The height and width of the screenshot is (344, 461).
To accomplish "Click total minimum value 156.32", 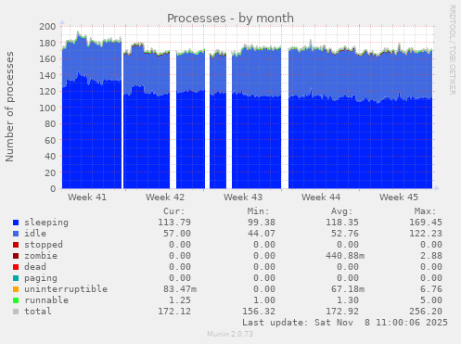I will click(259, 312).
